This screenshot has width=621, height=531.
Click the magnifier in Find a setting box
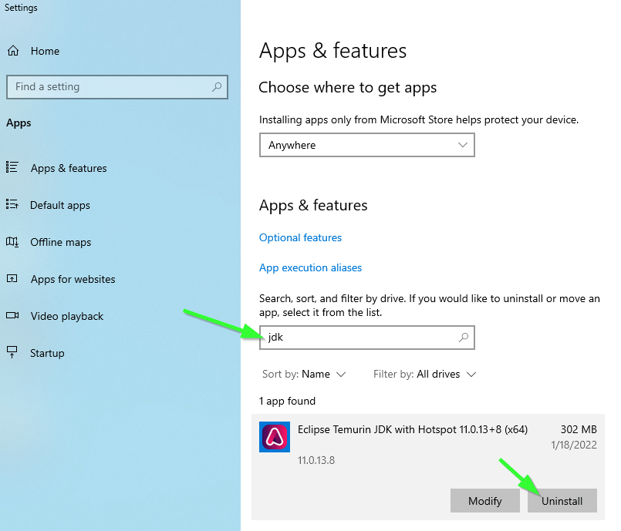pyautogui.click(x=217, y=86)
